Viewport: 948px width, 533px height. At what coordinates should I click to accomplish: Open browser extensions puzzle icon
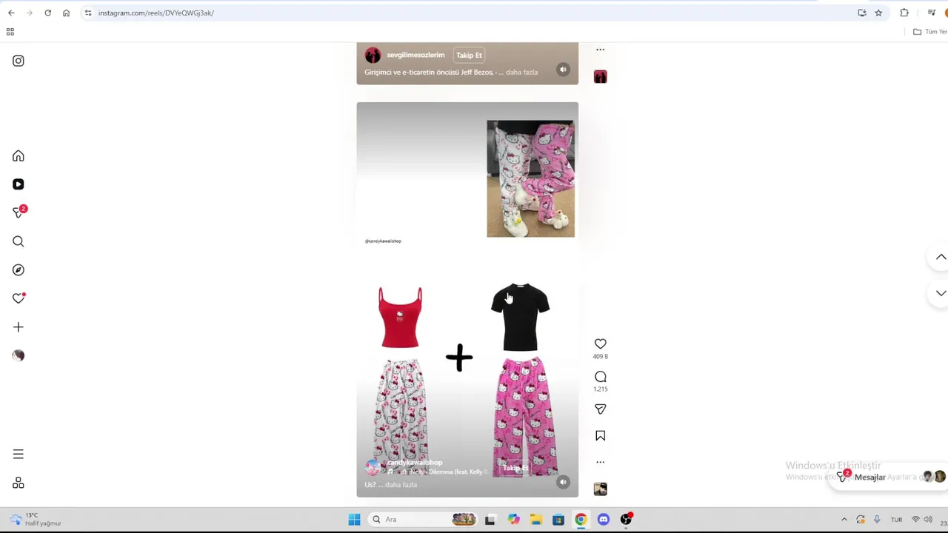[x=904, y=13]
